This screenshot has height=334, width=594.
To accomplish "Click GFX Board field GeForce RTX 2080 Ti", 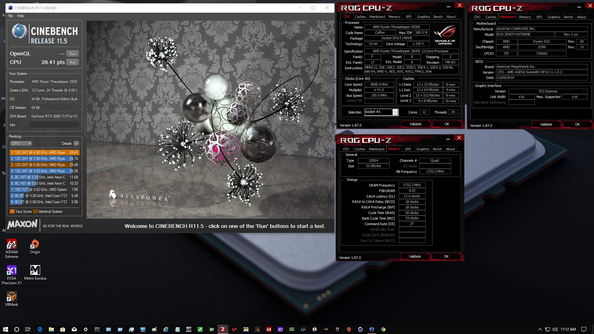I will click(54, 116).
